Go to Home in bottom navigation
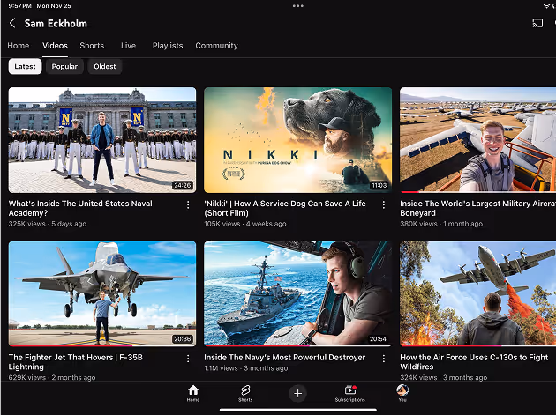Image resolution: width=556 pixels, height=415 pixels. click(193, 393)
